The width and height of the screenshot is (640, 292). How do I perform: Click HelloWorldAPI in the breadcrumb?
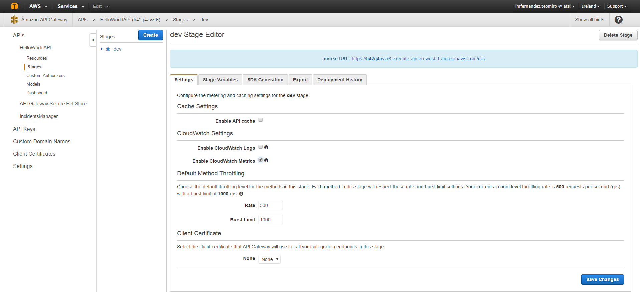[x=130, y=20]
